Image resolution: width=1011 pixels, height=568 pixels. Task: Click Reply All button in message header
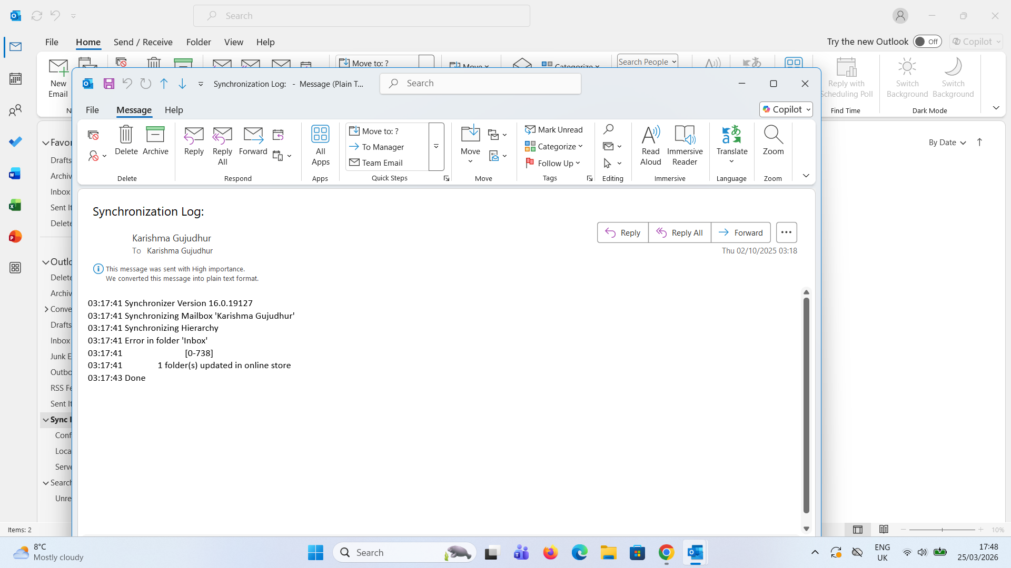coord(679,232)
